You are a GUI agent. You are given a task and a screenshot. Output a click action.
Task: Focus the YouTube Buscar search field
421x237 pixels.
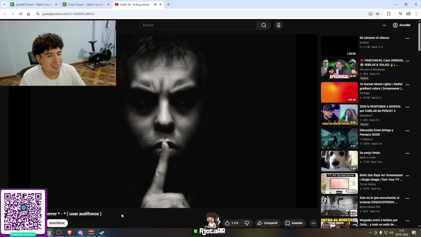(198, 25)
